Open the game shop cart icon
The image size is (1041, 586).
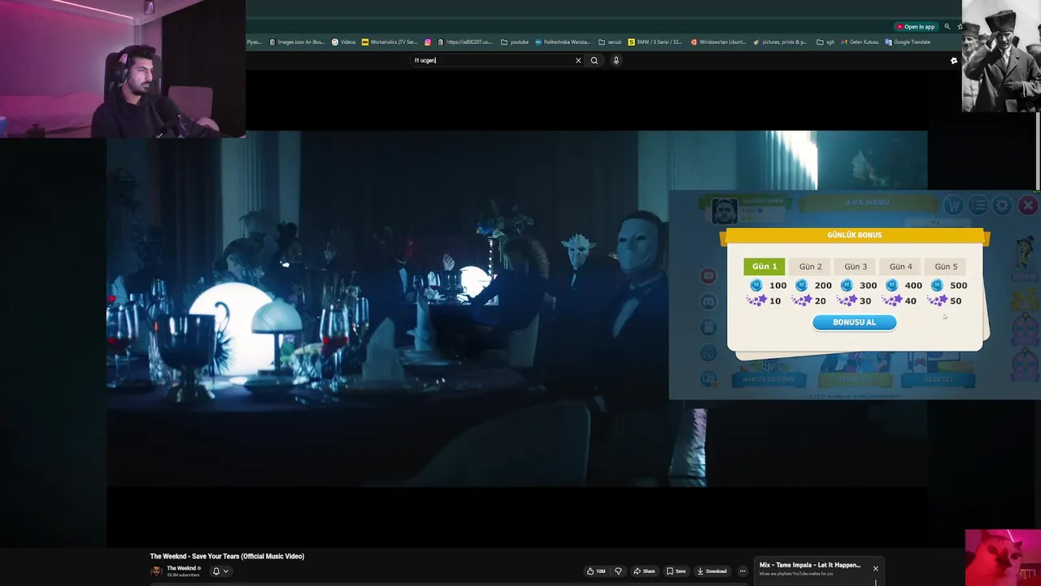point(953,205)
